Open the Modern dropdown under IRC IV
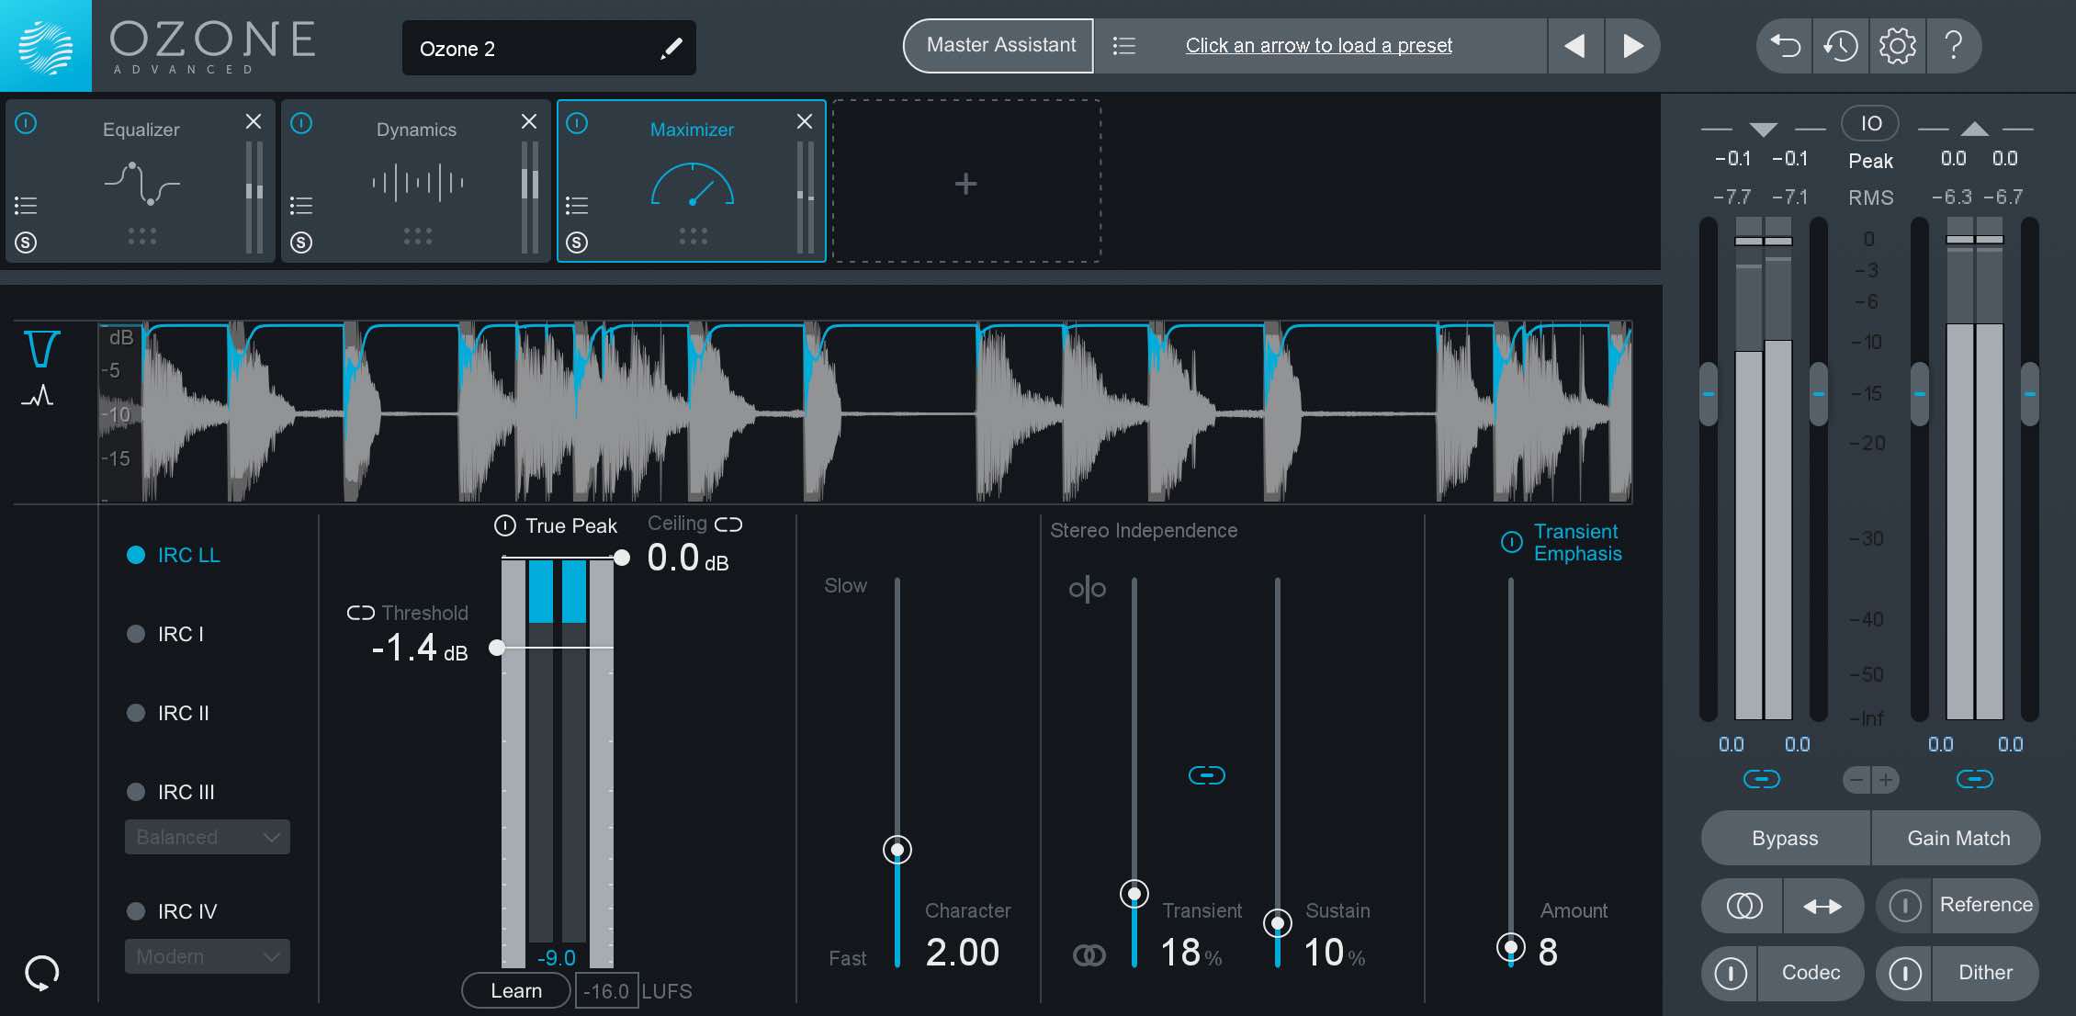2076x1016 pixels. point(207,956)
